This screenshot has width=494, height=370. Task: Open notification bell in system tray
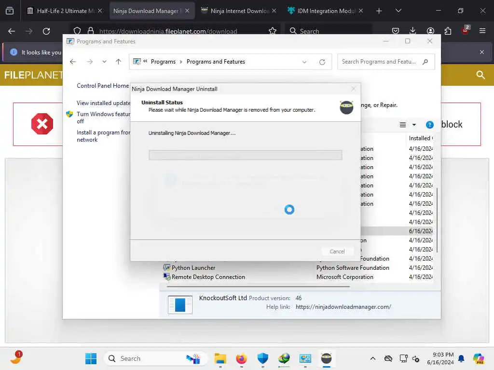(461, 358)
